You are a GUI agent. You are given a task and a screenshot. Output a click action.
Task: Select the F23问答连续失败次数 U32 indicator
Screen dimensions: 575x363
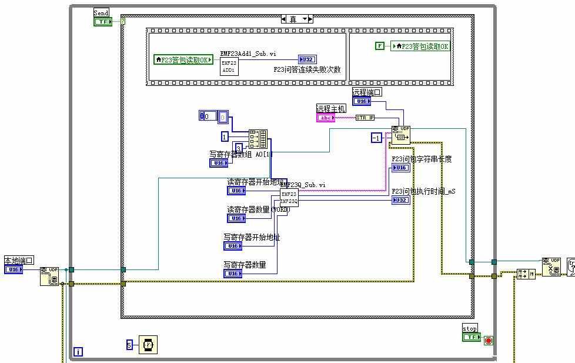tap(307, 59)
